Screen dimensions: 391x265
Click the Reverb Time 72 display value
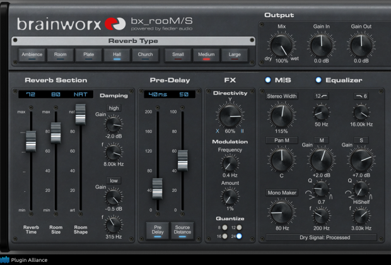(31, 94)
